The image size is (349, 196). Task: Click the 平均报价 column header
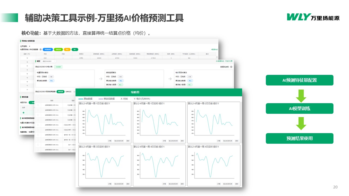(189, 54)
